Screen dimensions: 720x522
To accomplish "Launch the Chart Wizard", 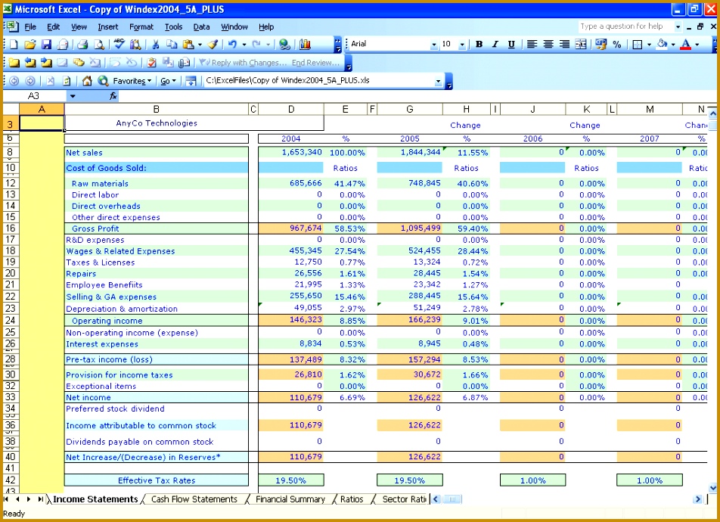I will click(305, 45).
